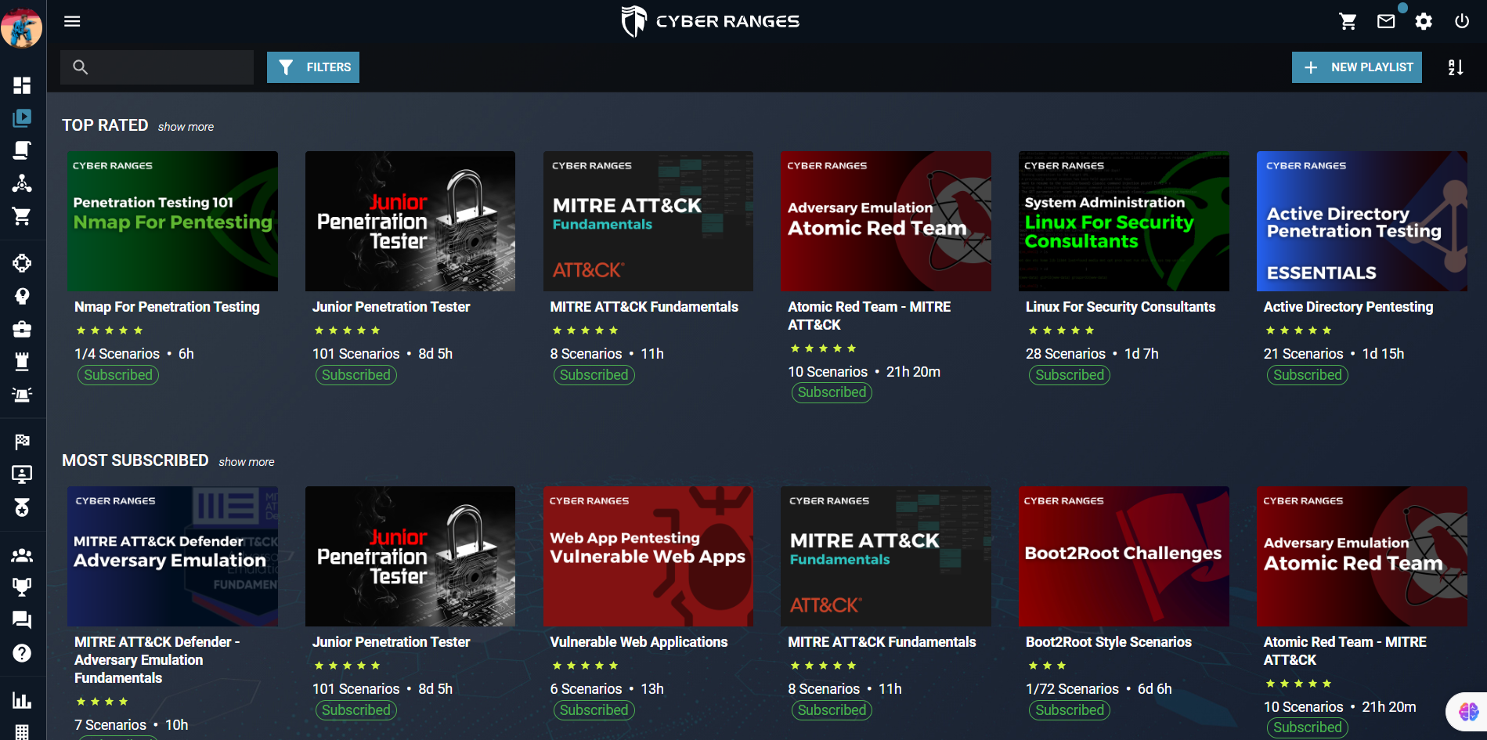This screenshot has width=1487, height=740.
Task: Click Active Directory Pentesting title
Action: click(x=1348, y=307)
